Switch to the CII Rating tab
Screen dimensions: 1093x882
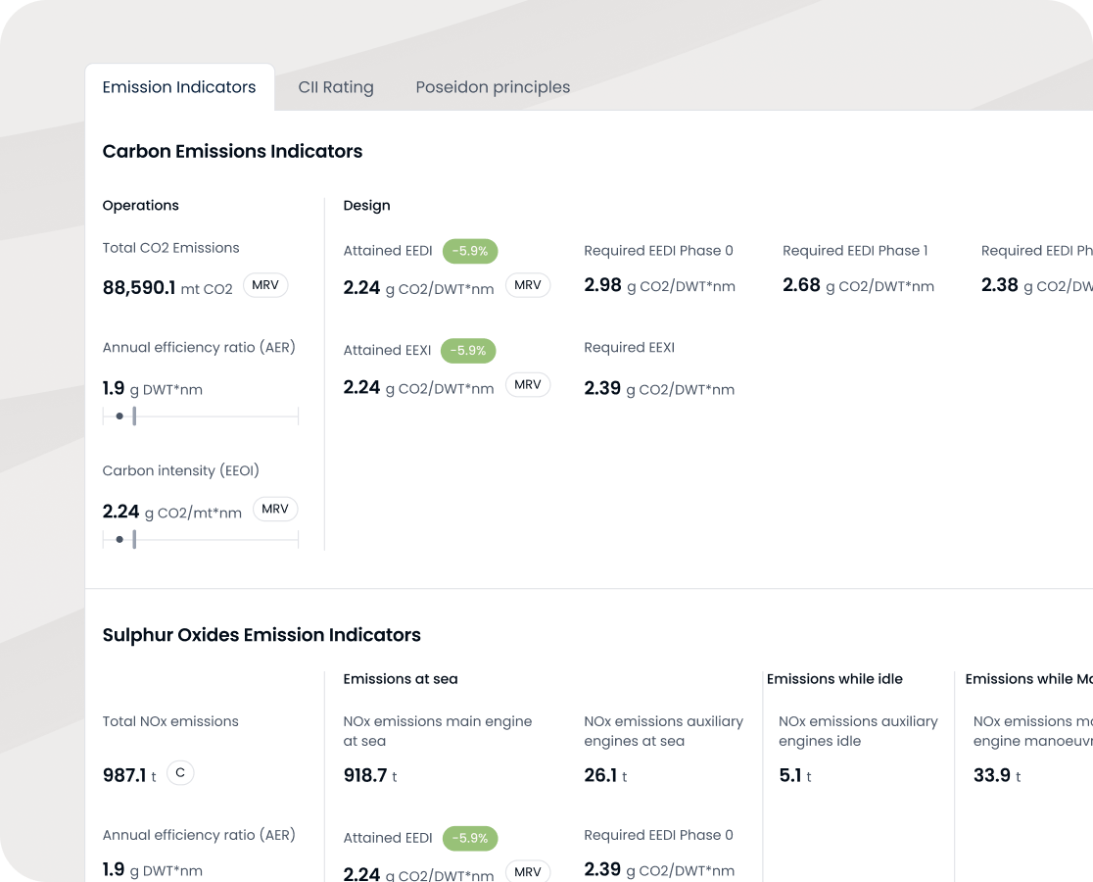(335, 87)
